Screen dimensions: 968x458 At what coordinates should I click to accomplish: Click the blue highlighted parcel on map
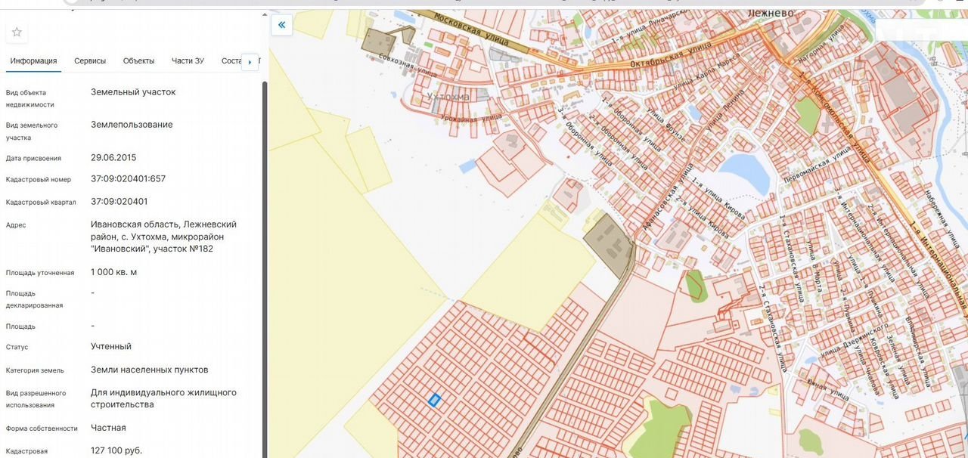pos(434,400)
